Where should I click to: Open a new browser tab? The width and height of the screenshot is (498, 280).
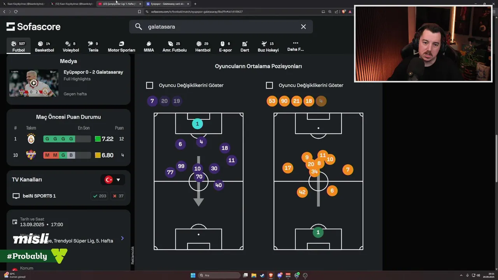195,4
